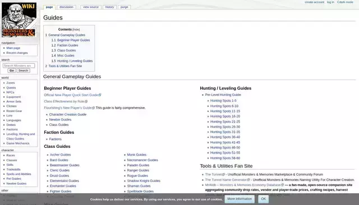Open Archer Guides
Viewport: 359px width, 205px height.
(60, 155)
